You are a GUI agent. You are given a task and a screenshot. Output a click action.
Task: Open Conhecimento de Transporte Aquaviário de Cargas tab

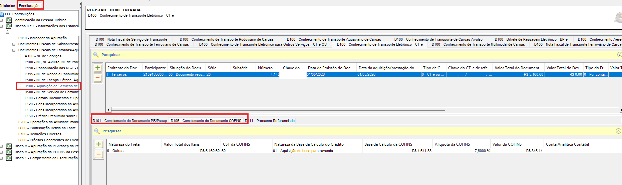click(334, 39)
